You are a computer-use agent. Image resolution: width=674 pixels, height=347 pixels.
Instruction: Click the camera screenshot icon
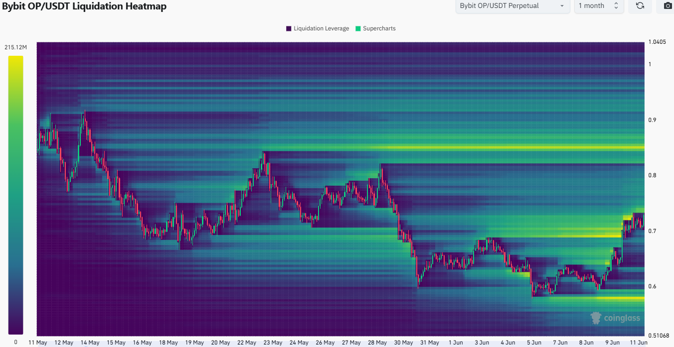point(667,6)
